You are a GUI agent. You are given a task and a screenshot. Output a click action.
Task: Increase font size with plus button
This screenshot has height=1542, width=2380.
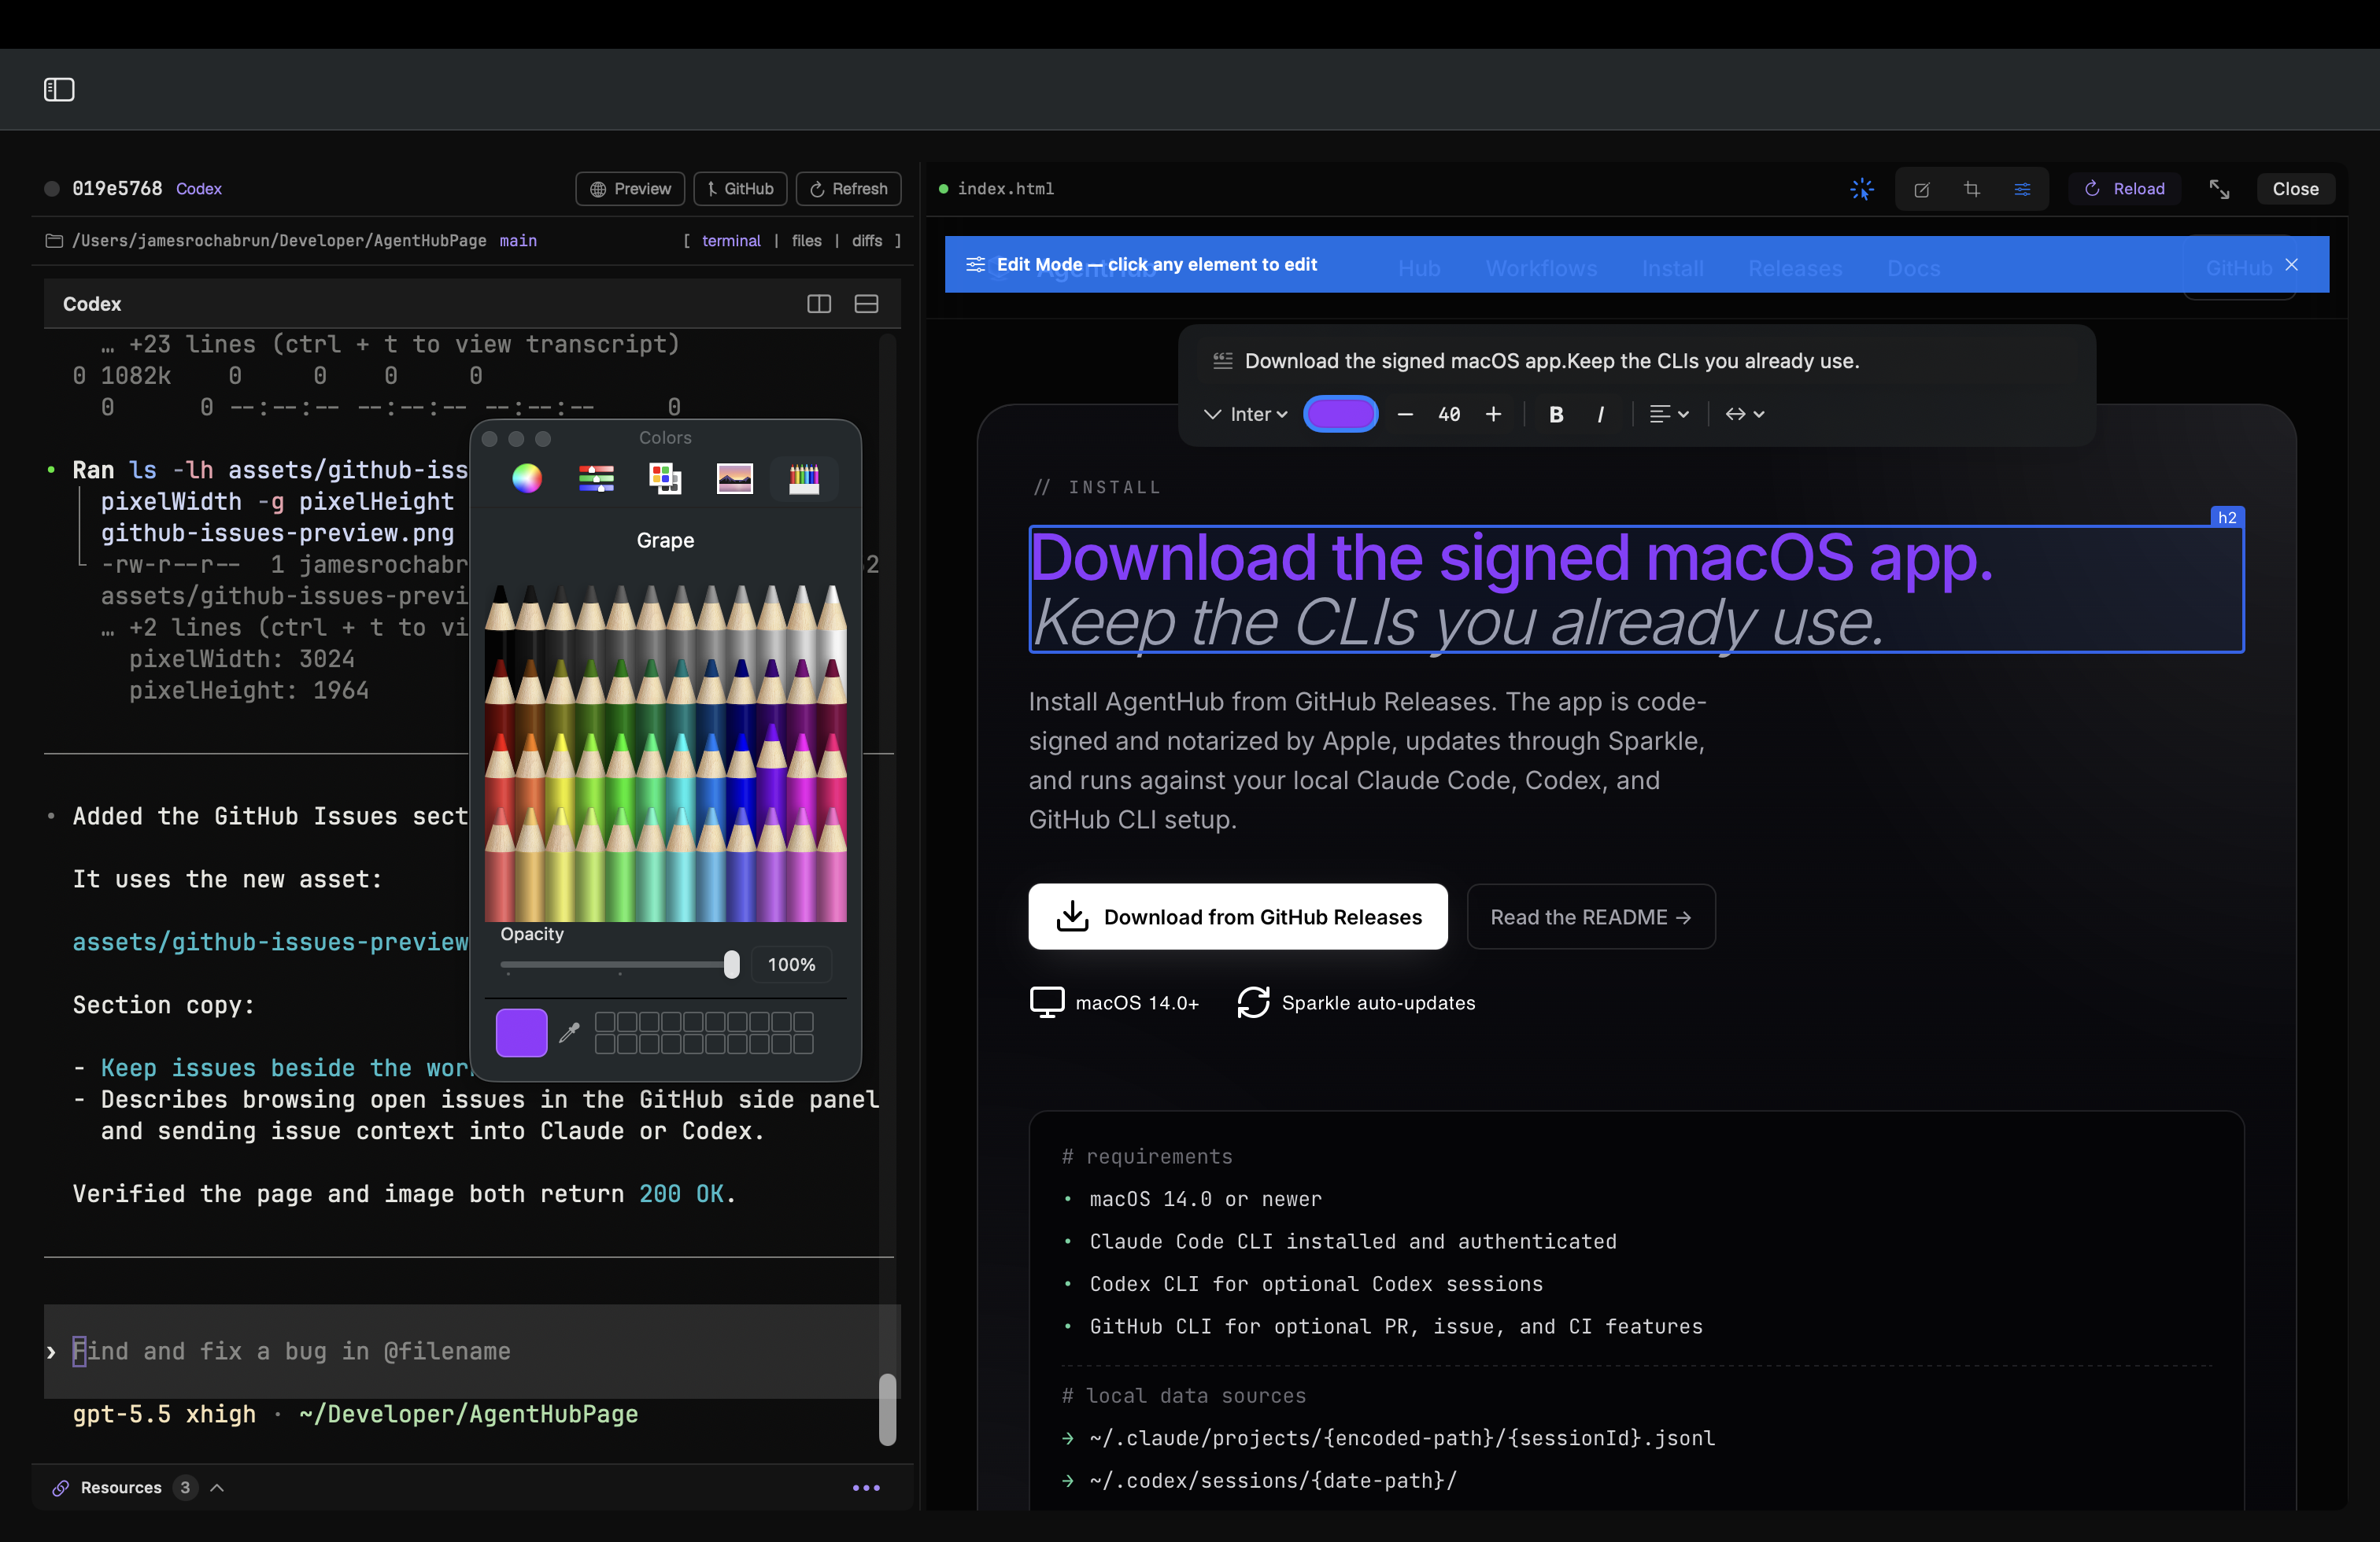tap(1493, 414)
